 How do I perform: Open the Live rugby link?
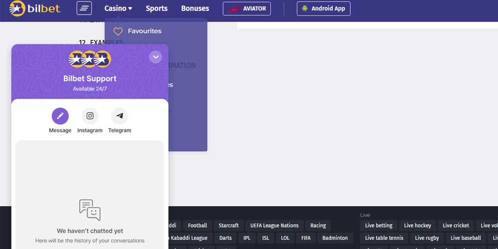(x=427, y=238)
